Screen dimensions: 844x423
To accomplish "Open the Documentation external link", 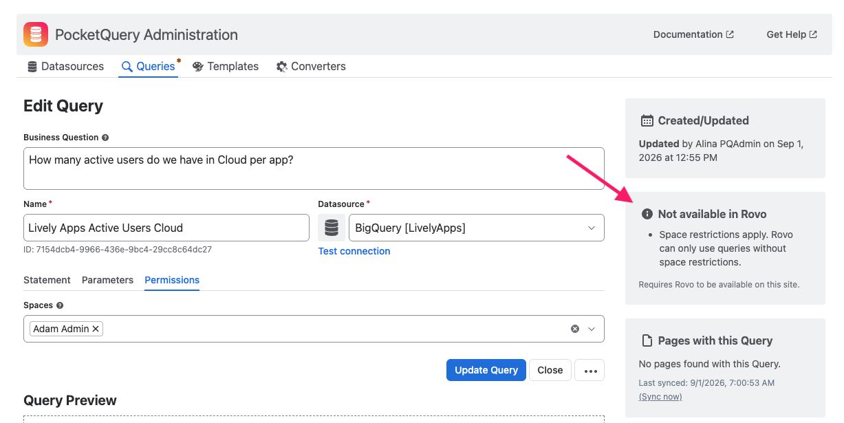I will (693, 34).
